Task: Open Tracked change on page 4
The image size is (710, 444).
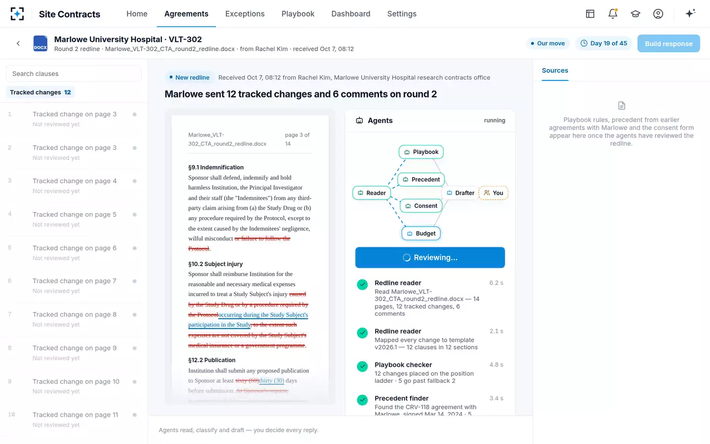Action: coord(74,186)
